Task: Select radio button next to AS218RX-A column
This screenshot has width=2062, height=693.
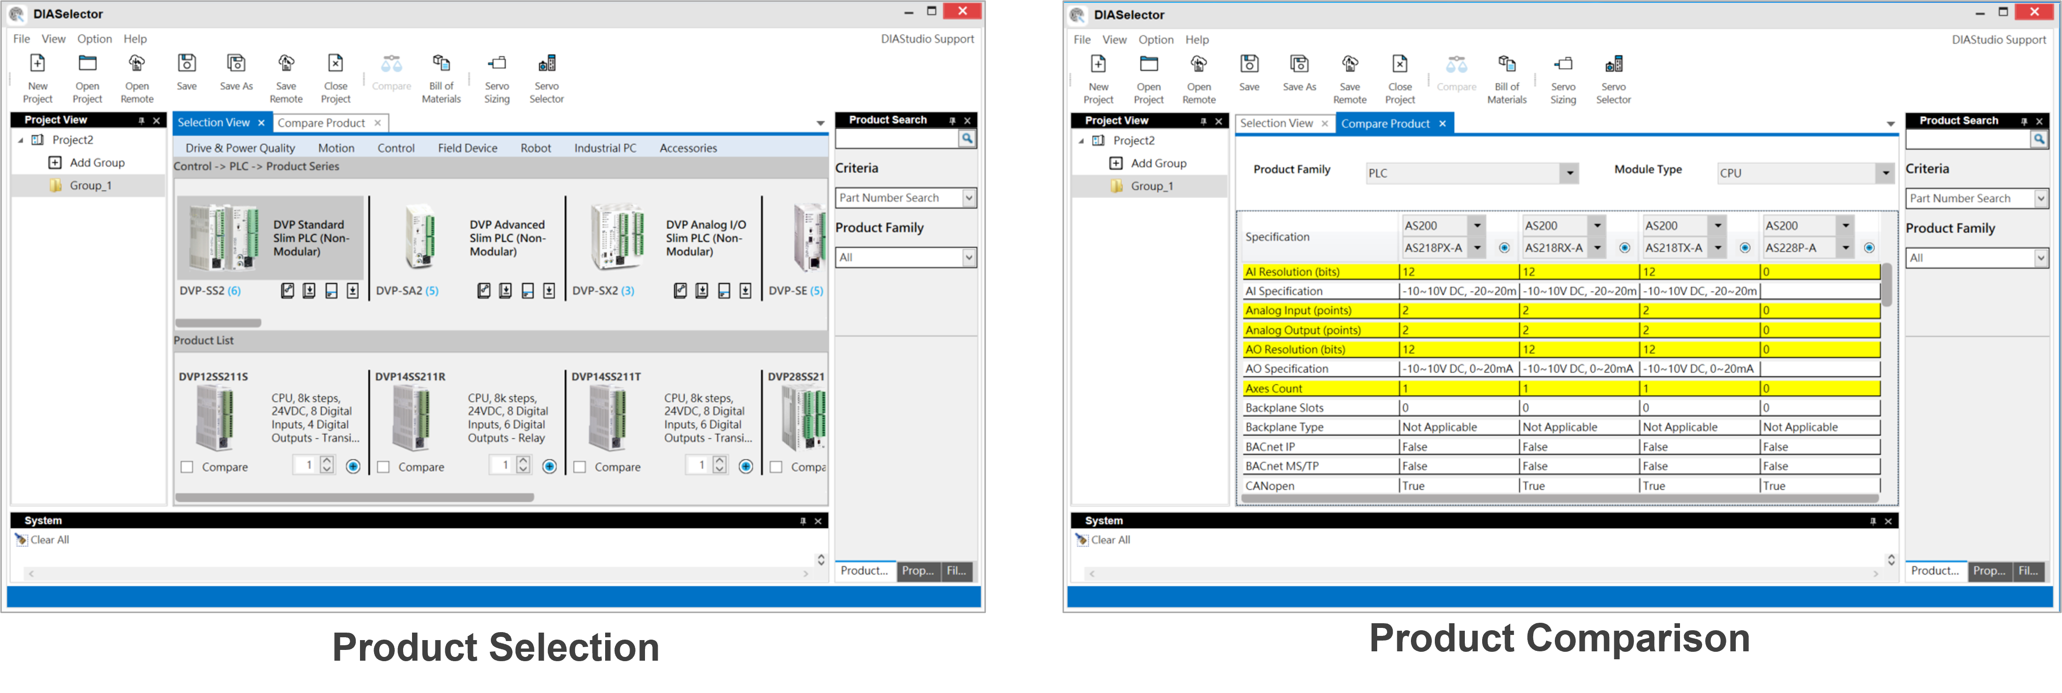Action: (1624, 248)
